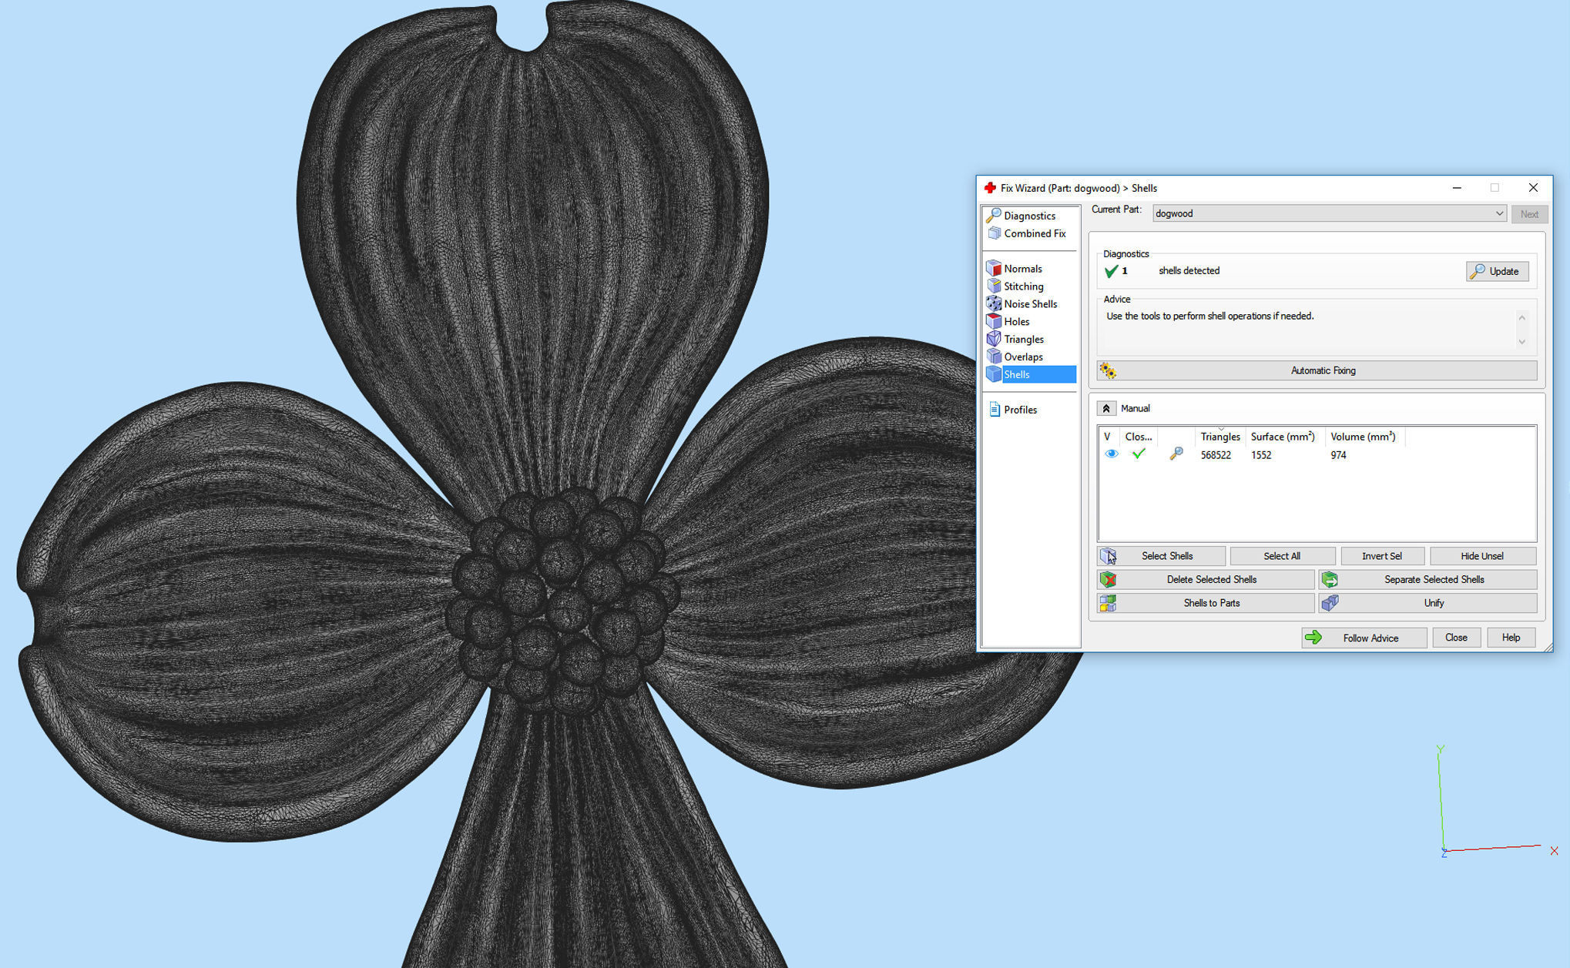1570x968 pixels.
Task: Select the shell row cell showing 568522
Action: [1216, 455]
